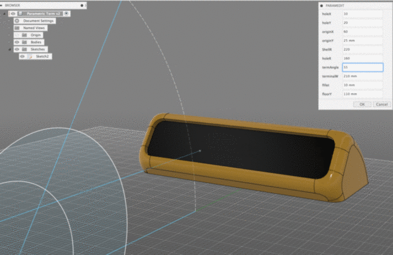Image resolution: width=393 pixels, height=255 pixels.
Task: Select the Sketch2 label in browser
Action: [x=42, y=56]
